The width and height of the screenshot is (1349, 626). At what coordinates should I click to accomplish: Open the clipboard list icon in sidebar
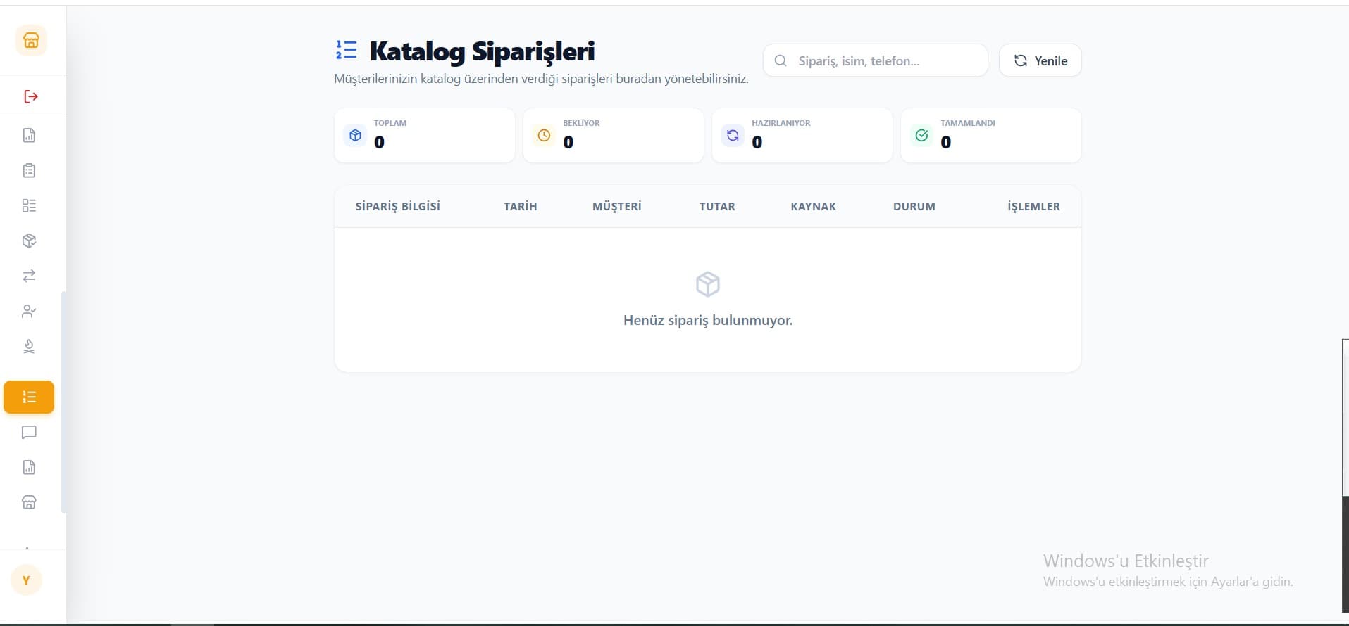pos(29,170)
